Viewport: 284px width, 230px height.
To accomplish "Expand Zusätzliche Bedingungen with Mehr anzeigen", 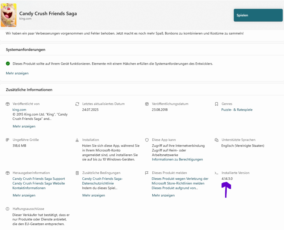I will [94, 195].
